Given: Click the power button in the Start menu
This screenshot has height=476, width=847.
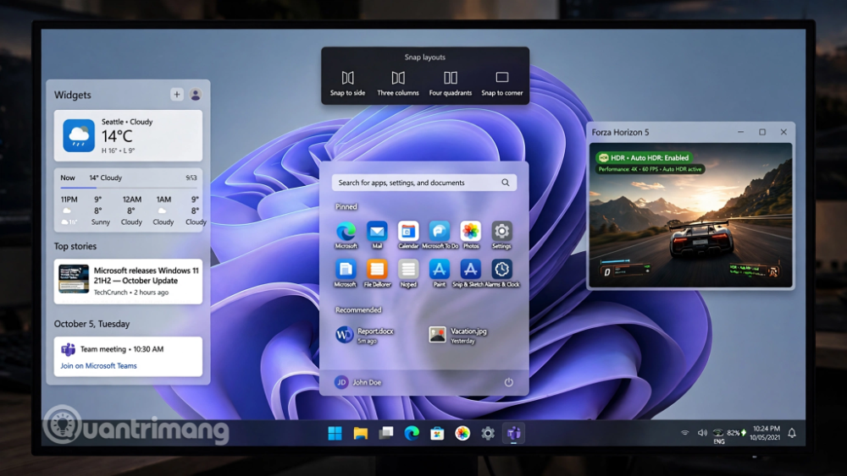Looking at the screenshot, I should click(x=509, y=382).
